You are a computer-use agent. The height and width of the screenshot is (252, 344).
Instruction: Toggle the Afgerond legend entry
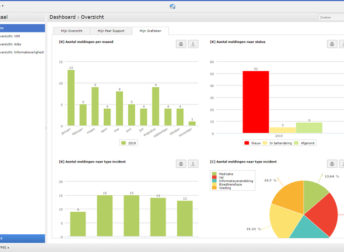[x=304, y=143]
